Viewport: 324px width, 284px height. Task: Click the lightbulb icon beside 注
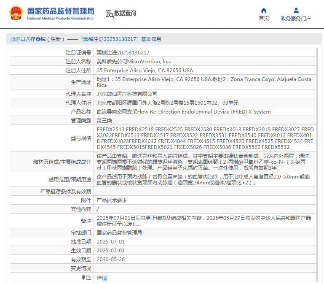point(83,278)
